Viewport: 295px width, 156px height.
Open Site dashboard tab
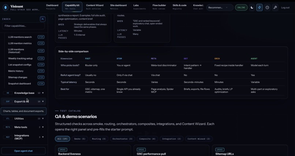click(x=118, y=7)
